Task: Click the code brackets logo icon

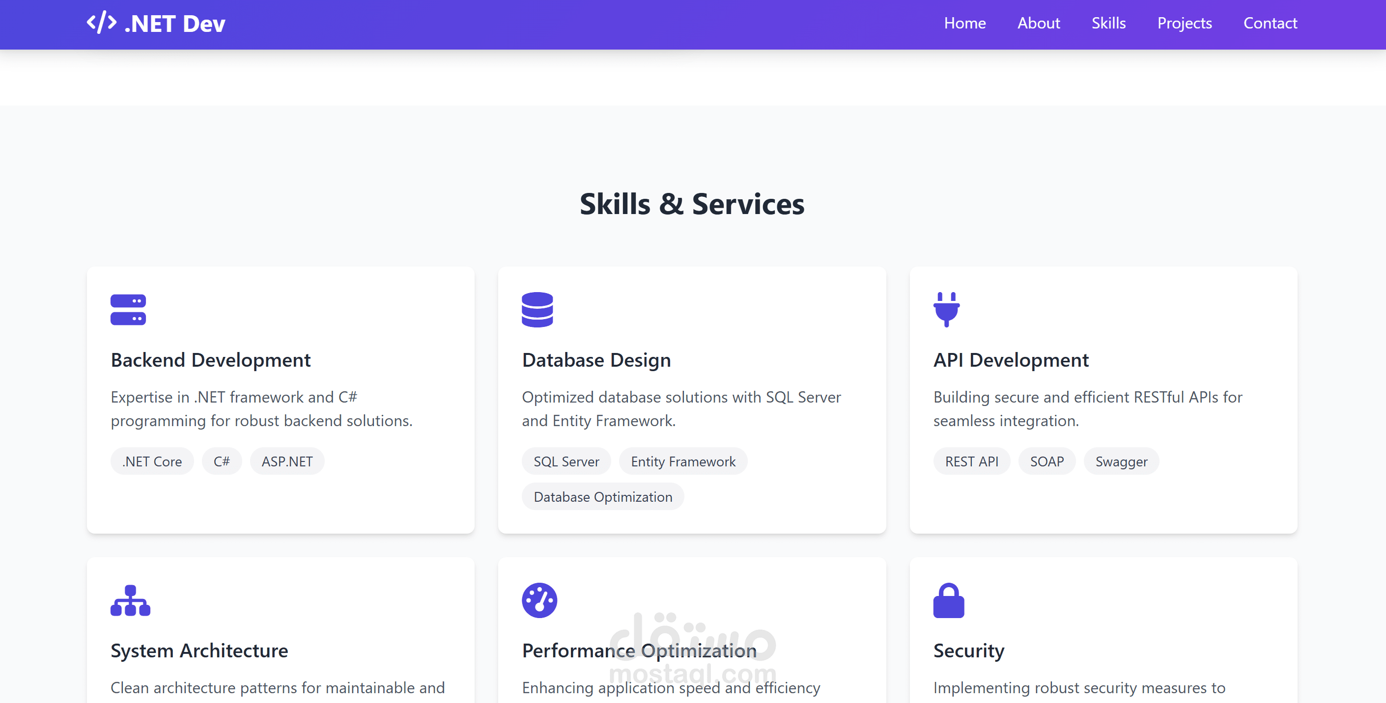Action: coord(102,23)
